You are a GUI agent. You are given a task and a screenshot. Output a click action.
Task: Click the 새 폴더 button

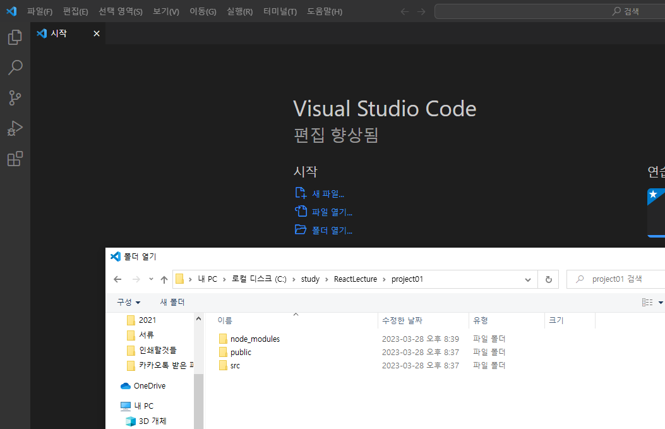pyautogui.click(x=172, y=302)
